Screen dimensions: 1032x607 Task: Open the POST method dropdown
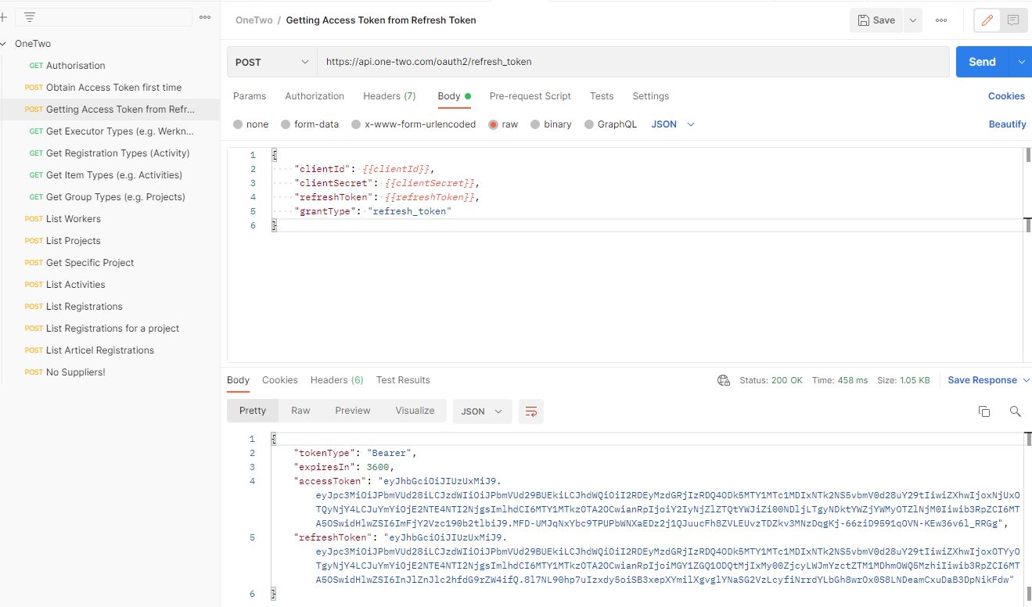coord(272,62)
